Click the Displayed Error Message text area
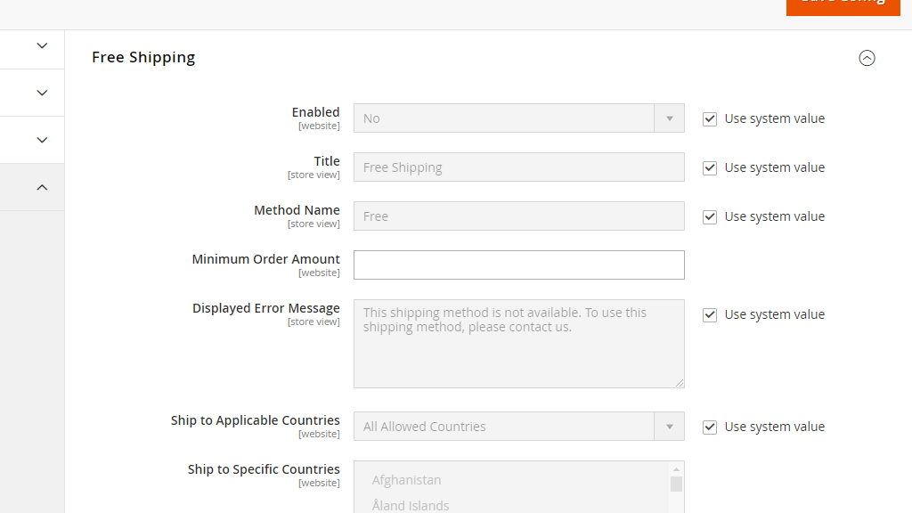Viewport: 912px width, 513px height. (519, 344)
